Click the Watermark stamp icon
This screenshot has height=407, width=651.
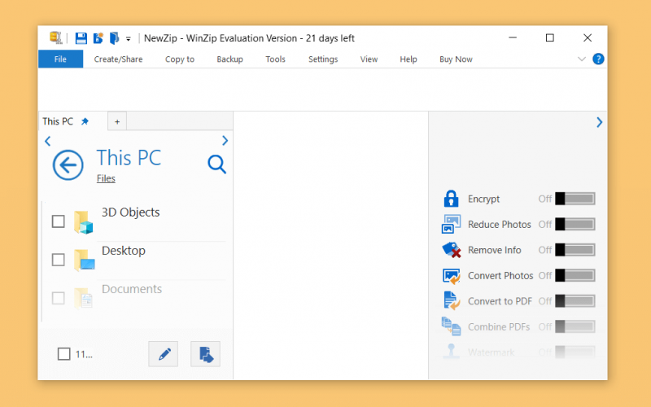click(x=451, y=351)
